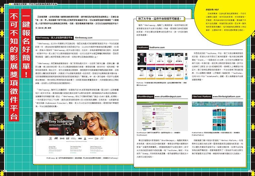The height and width of the screenshot is (176, 255).
Task: Open the Festhome festival grid screenshot
Action: coord(162,66)
